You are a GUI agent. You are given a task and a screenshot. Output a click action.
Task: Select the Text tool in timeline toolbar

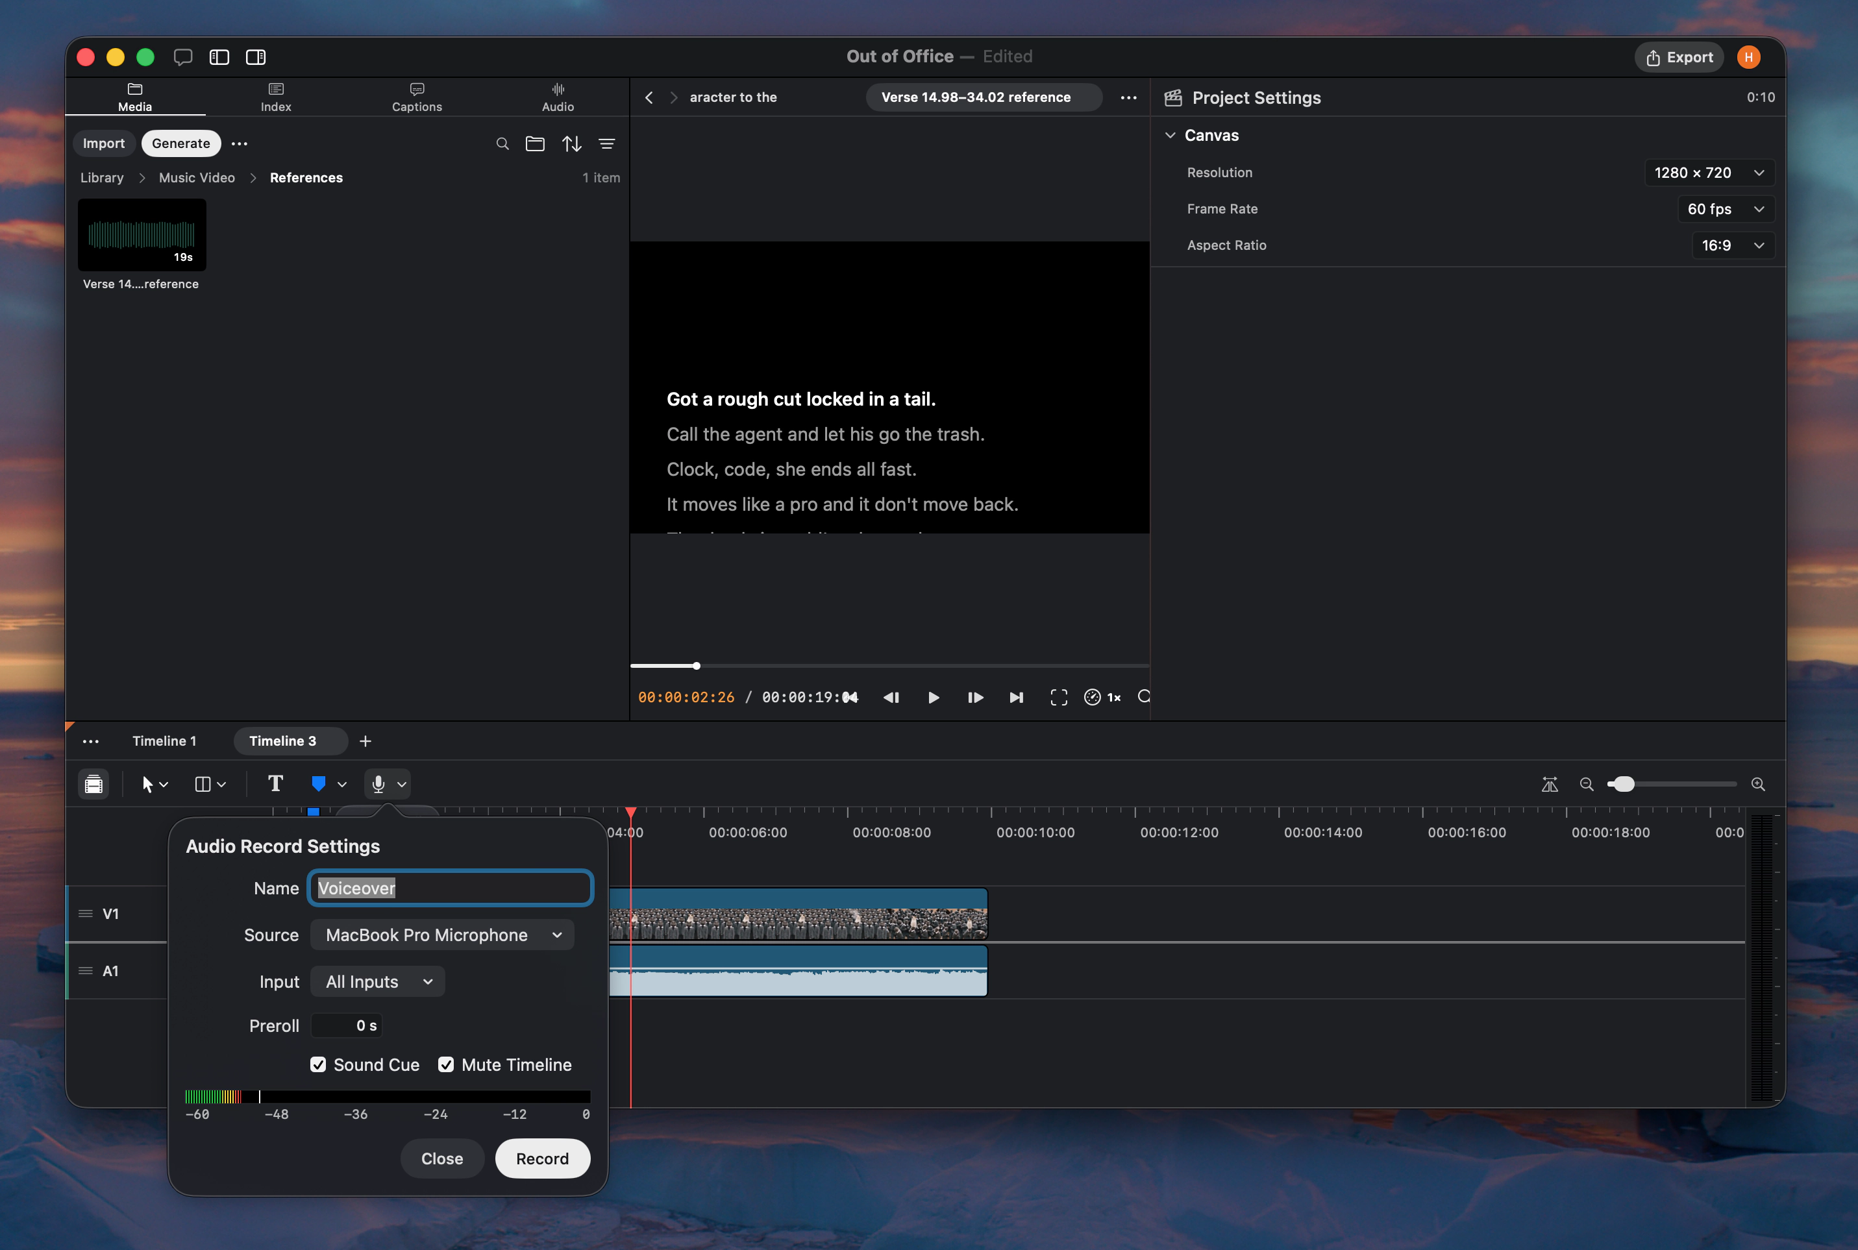coord(275,783)
